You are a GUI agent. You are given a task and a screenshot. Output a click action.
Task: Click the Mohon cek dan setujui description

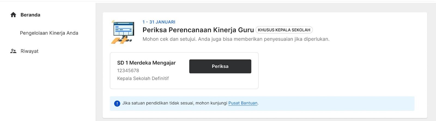tap(236, 39)
